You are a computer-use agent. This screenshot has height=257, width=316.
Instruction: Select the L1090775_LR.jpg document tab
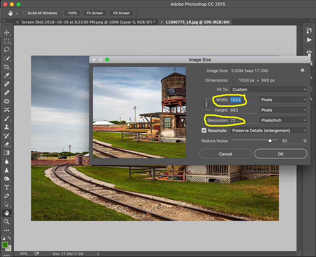pos(197,22)
